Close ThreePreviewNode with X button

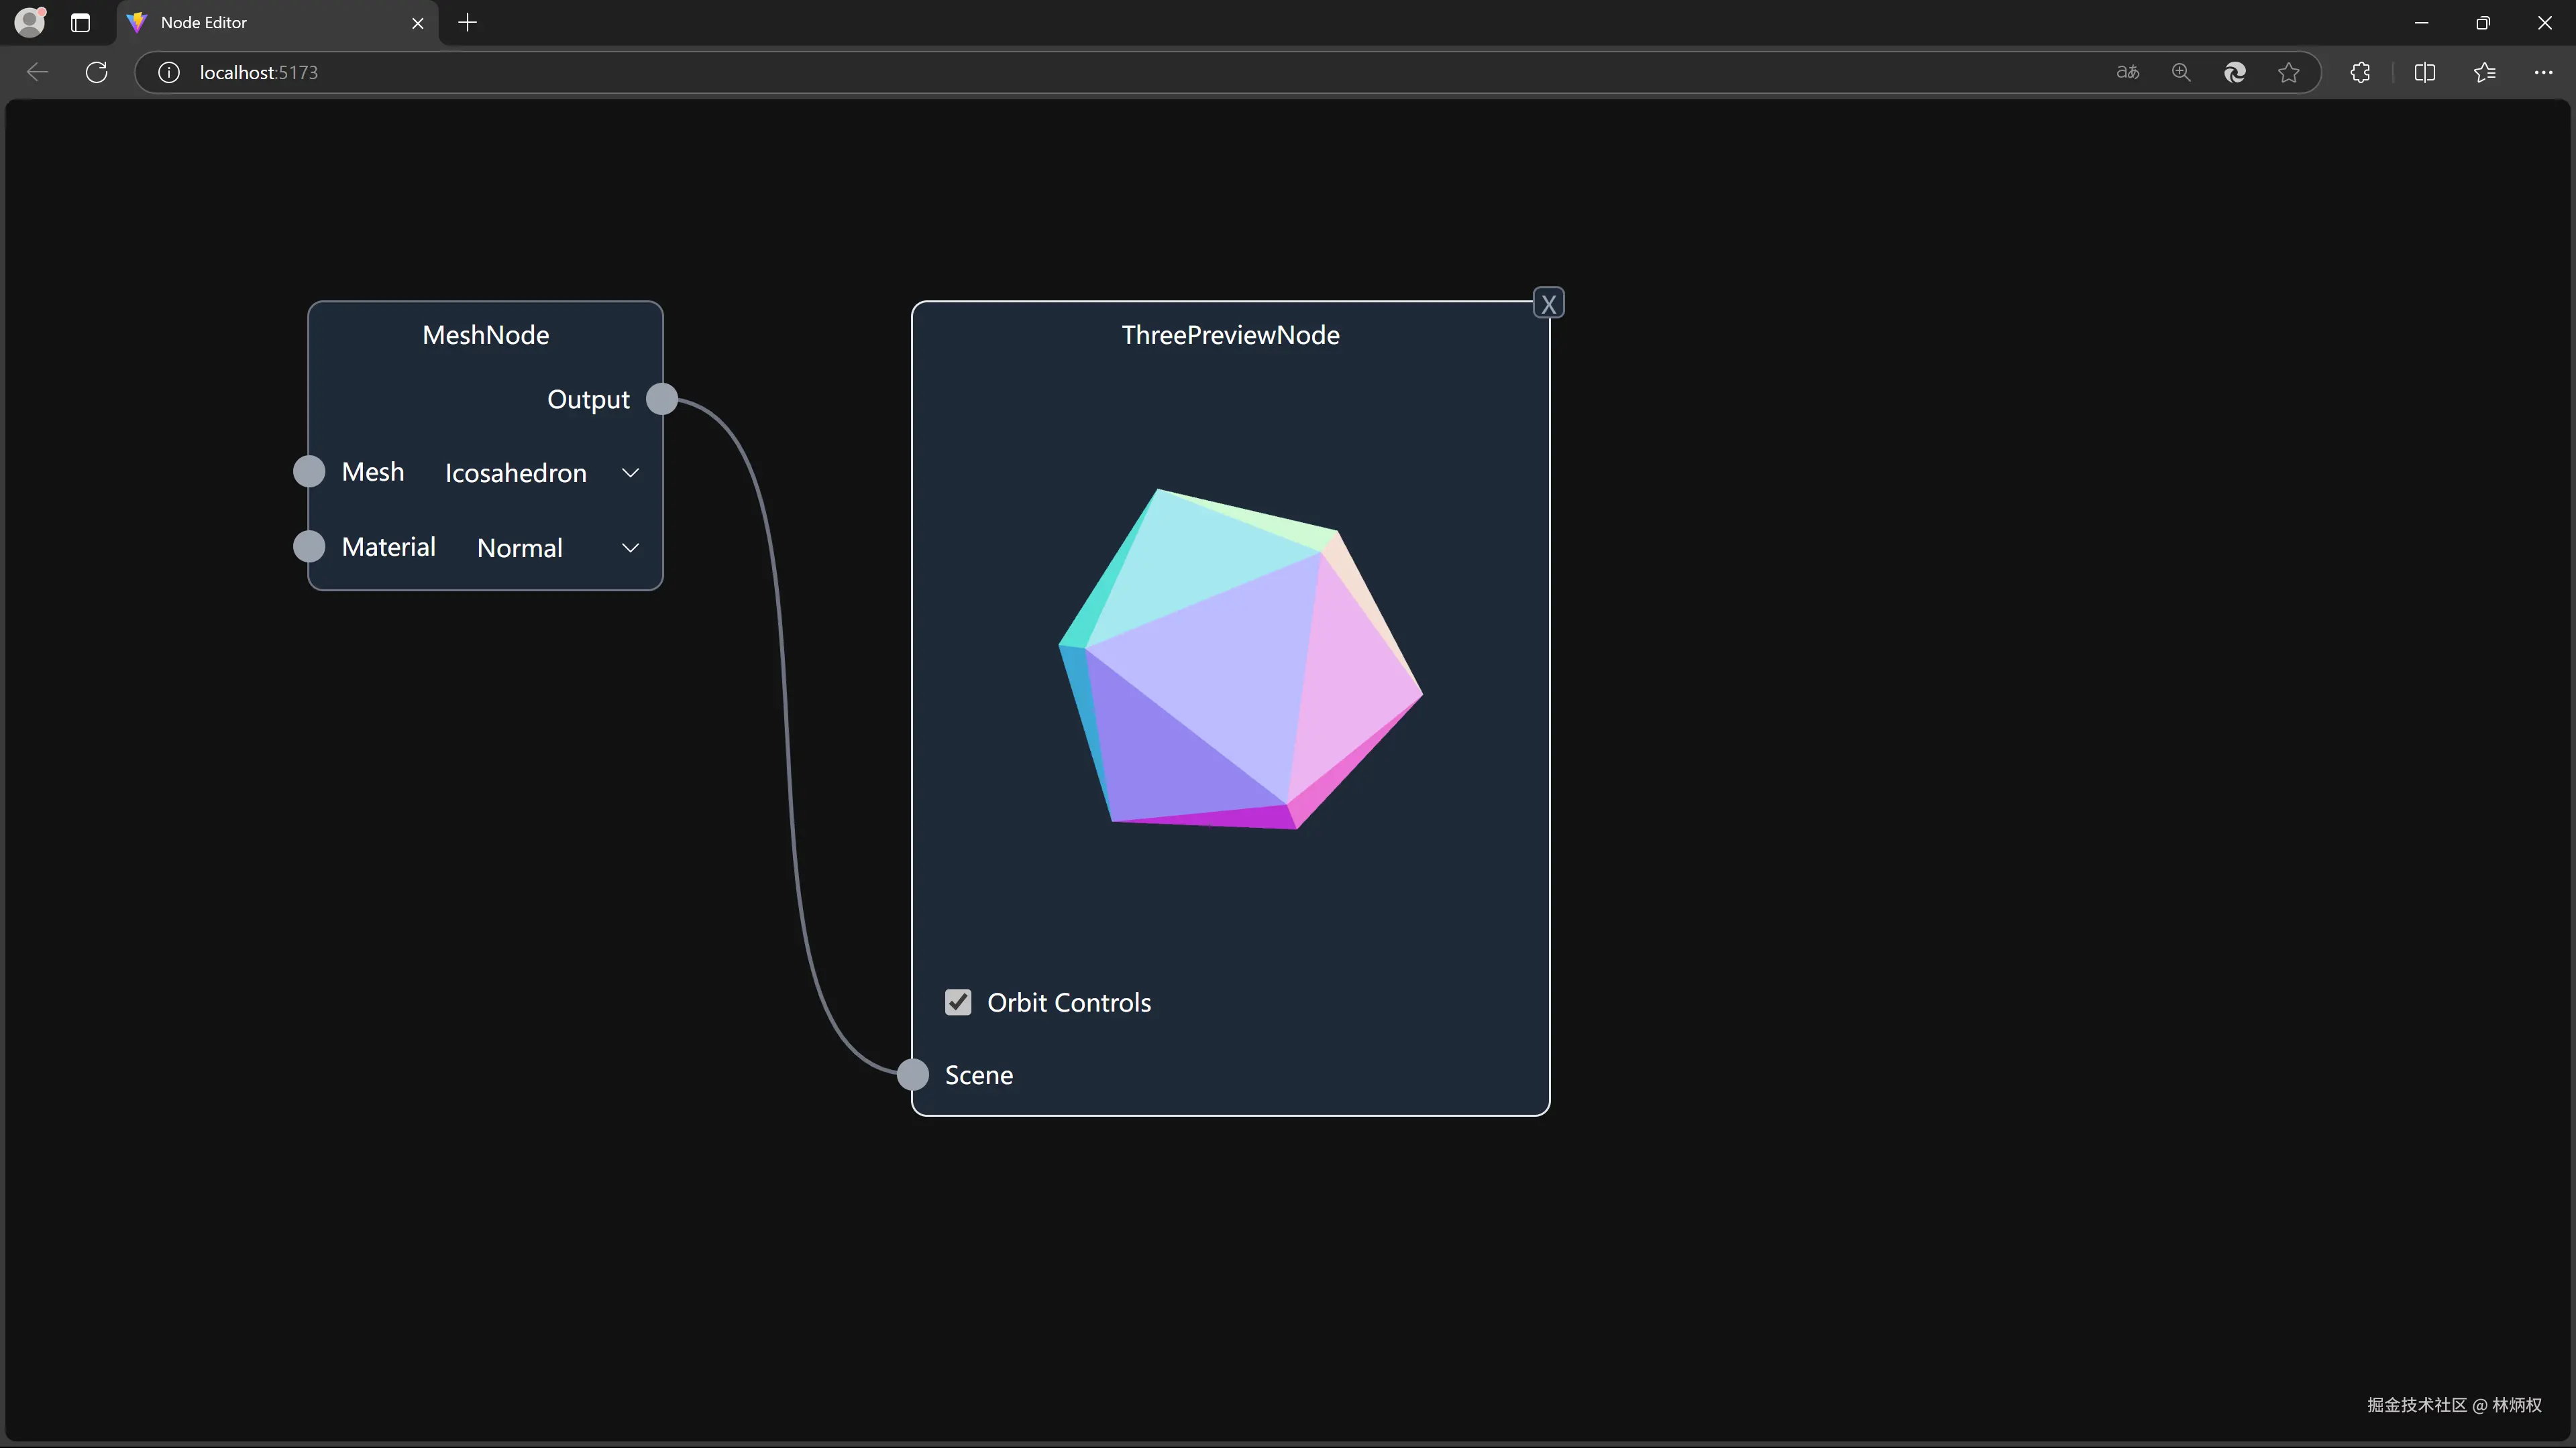click(1548, 304)
